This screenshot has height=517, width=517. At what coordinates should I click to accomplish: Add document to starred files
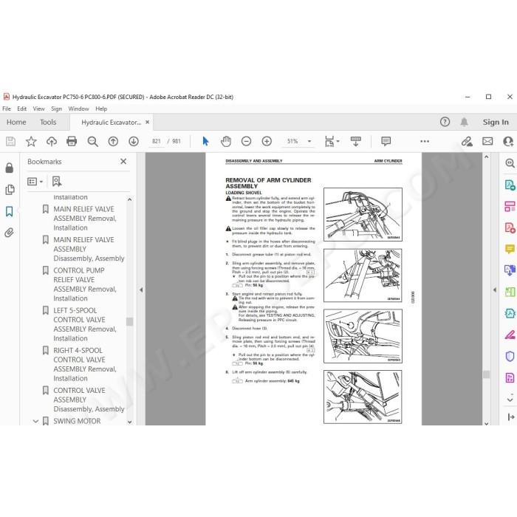pyautogui.click(x=31, y=142)
